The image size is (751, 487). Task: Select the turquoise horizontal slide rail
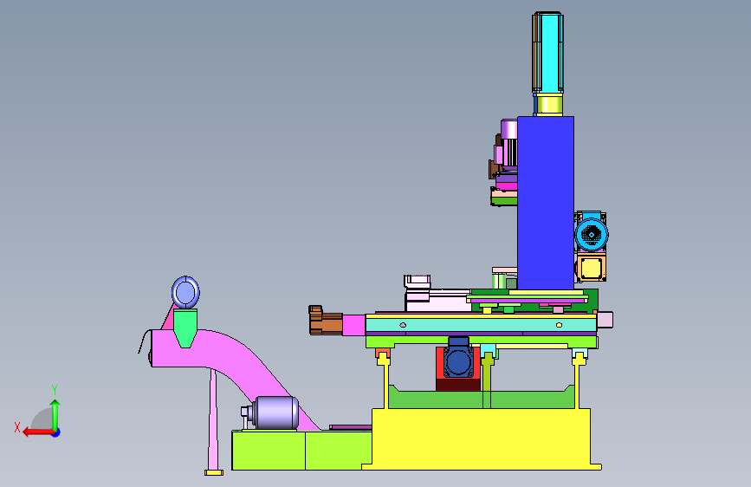pos(481,325)
